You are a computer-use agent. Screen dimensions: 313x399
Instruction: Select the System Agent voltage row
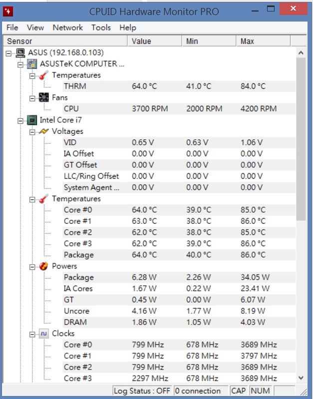click(179, 188)
